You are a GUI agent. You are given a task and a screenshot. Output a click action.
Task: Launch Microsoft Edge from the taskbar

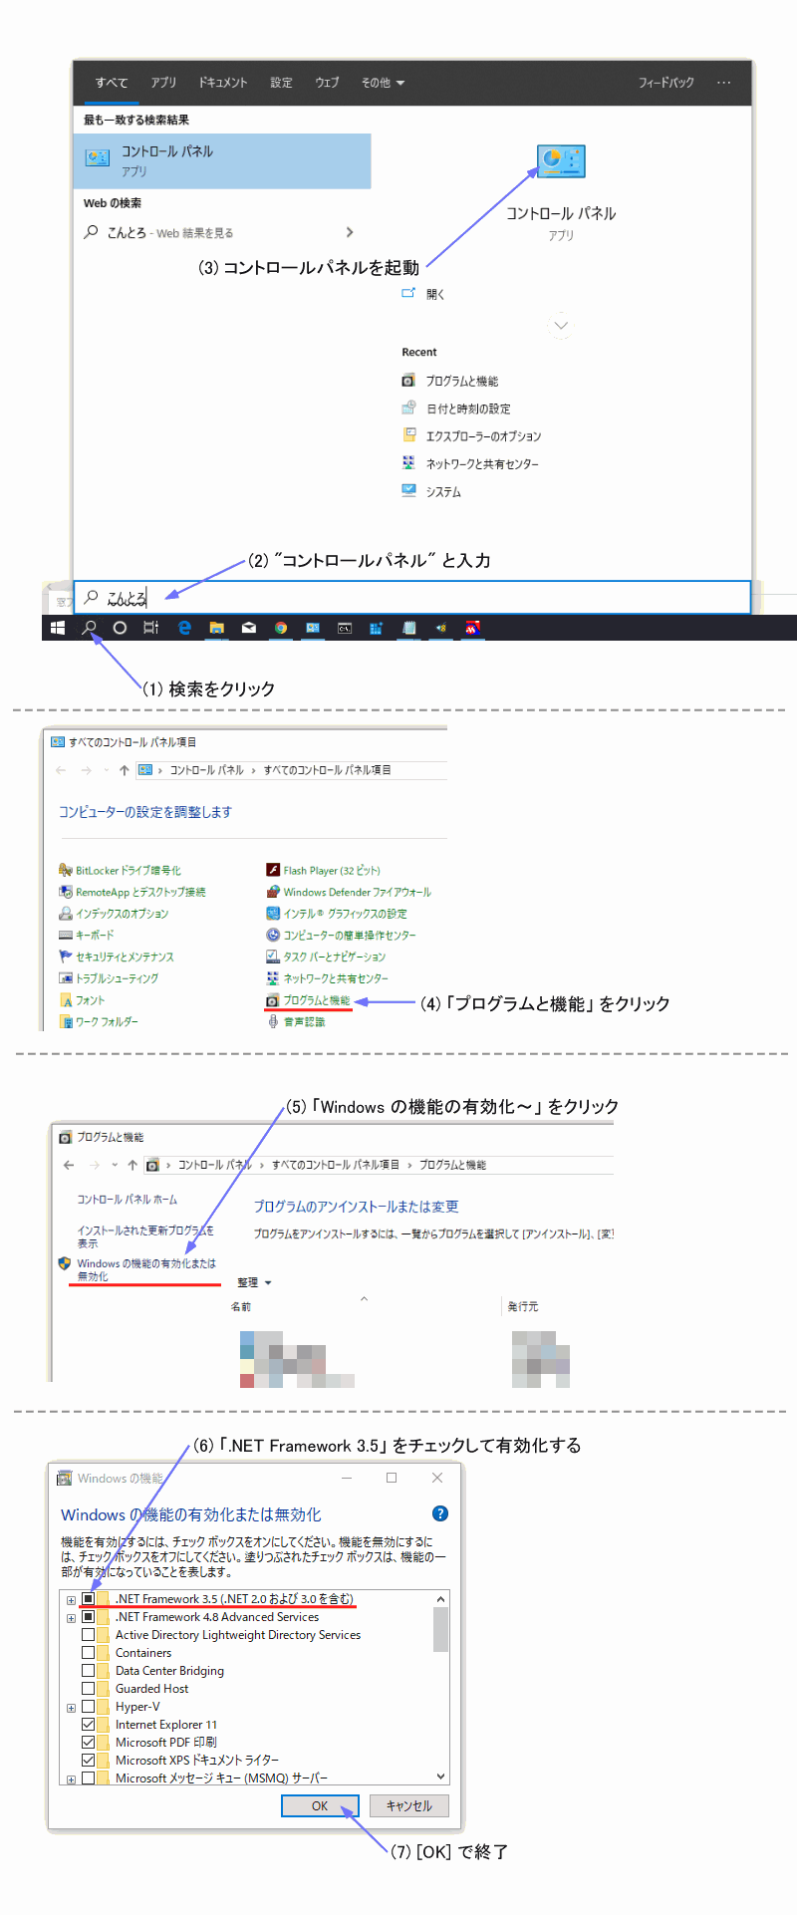tap(184, 628)
